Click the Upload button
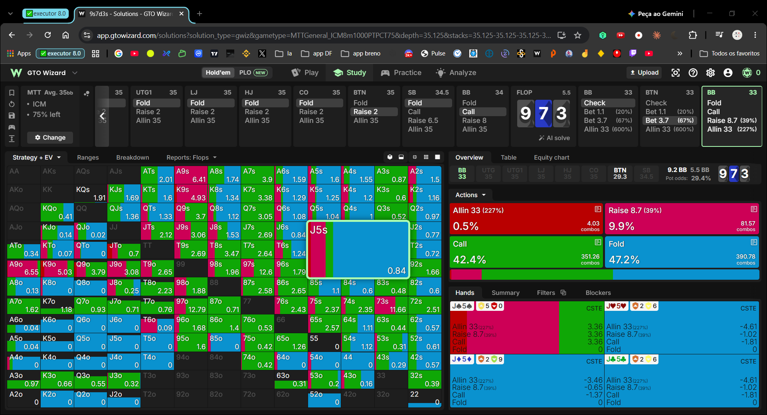 [644, 73]
